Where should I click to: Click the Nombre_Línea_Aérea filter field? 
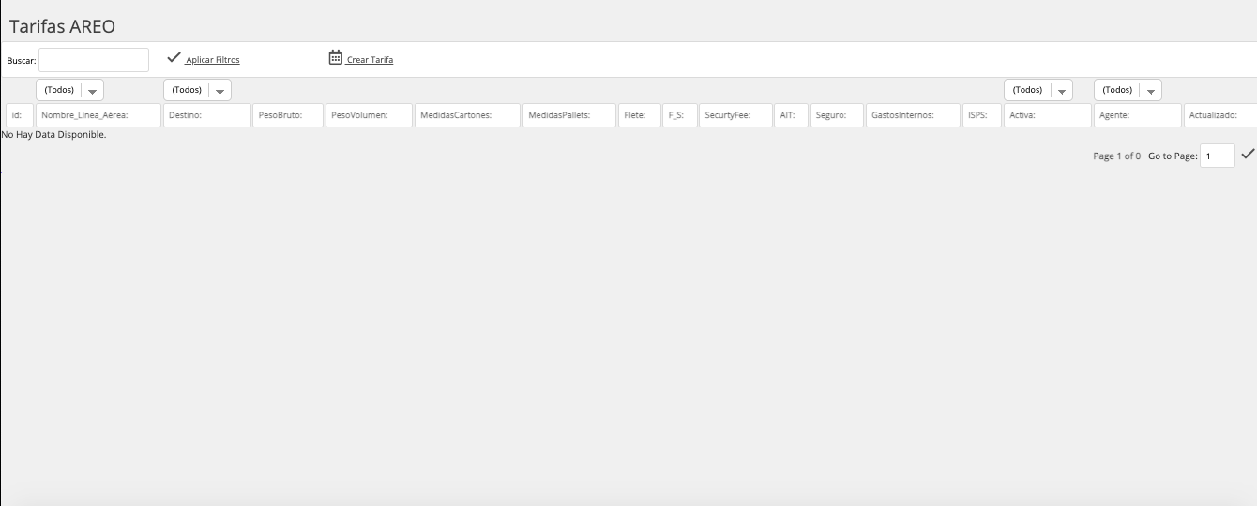[98, 115]
